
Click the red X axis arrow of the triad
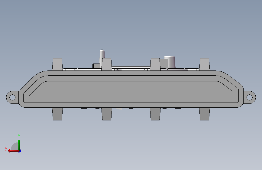click(x=13, y=151)
